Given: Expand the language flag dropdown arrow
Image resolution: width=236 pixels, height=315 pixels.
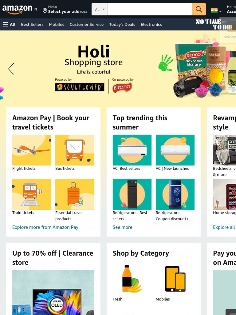Looking at the screenshot, I should (x=220, y=12).
